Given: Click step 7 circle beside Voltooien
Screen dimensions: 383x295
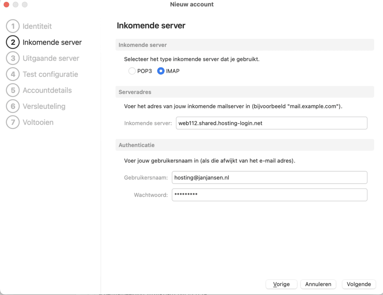Looking at the screenshot, I should pyautogui.click(x=13, y=122).
